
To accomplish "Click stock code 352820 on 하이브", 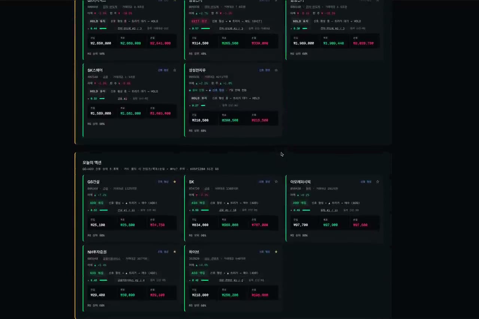I will [194, 258].
